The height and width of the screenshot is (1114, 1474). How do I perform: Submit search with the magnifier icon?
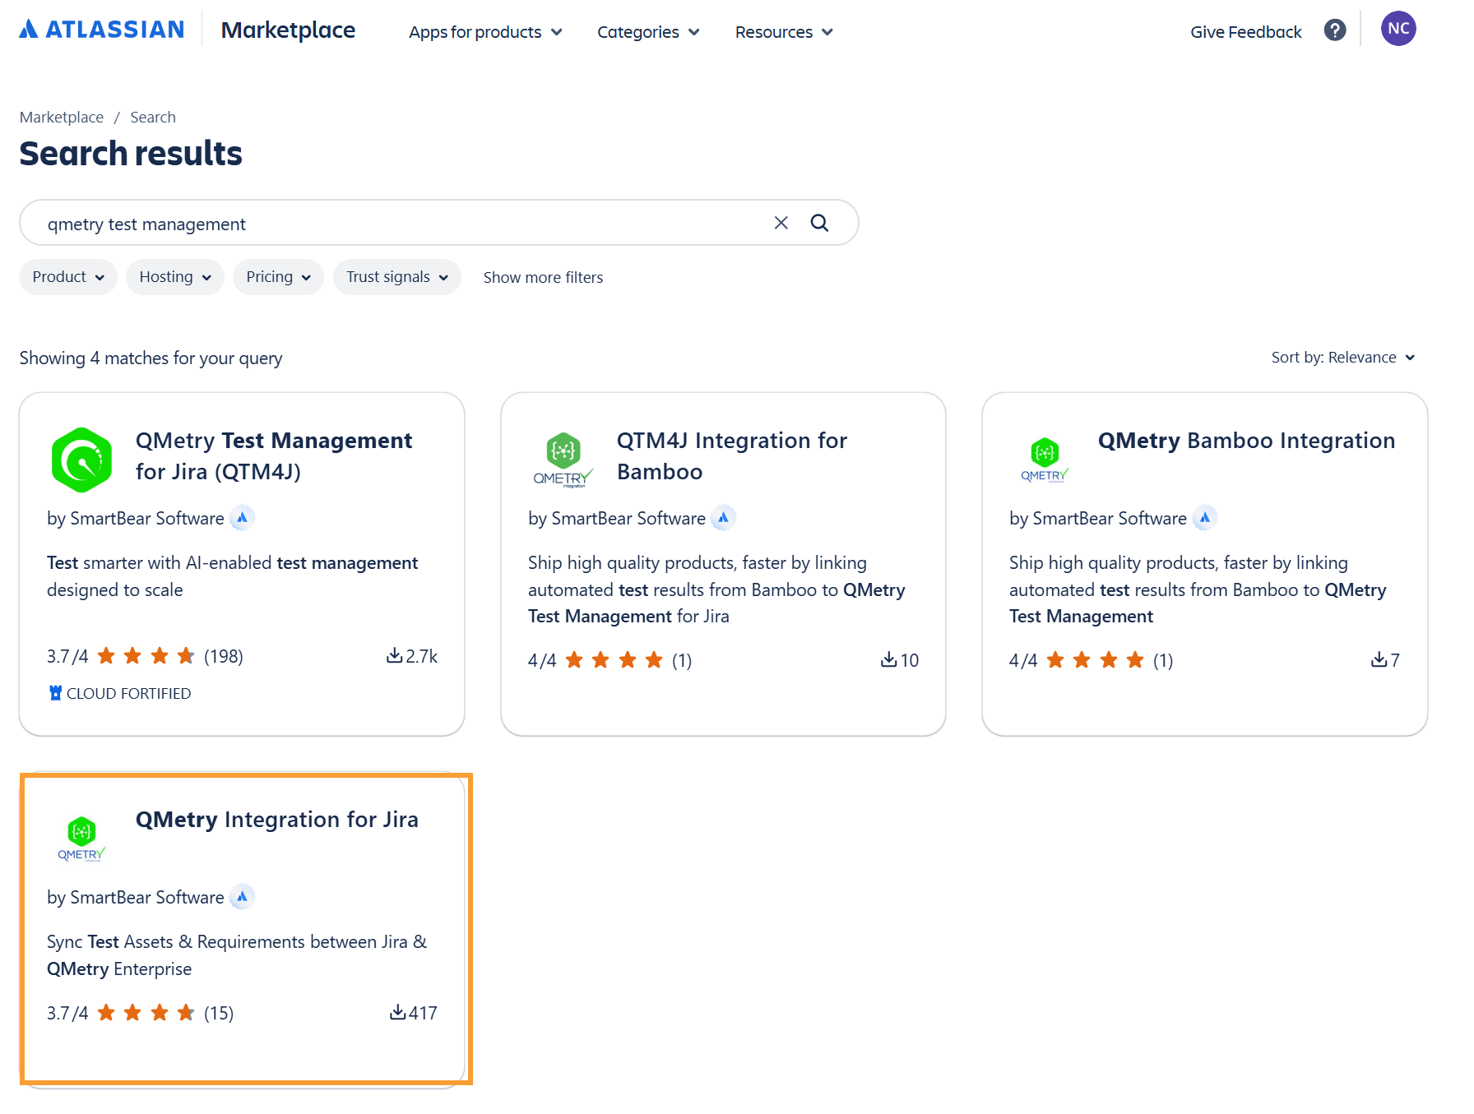coord(819,223)
